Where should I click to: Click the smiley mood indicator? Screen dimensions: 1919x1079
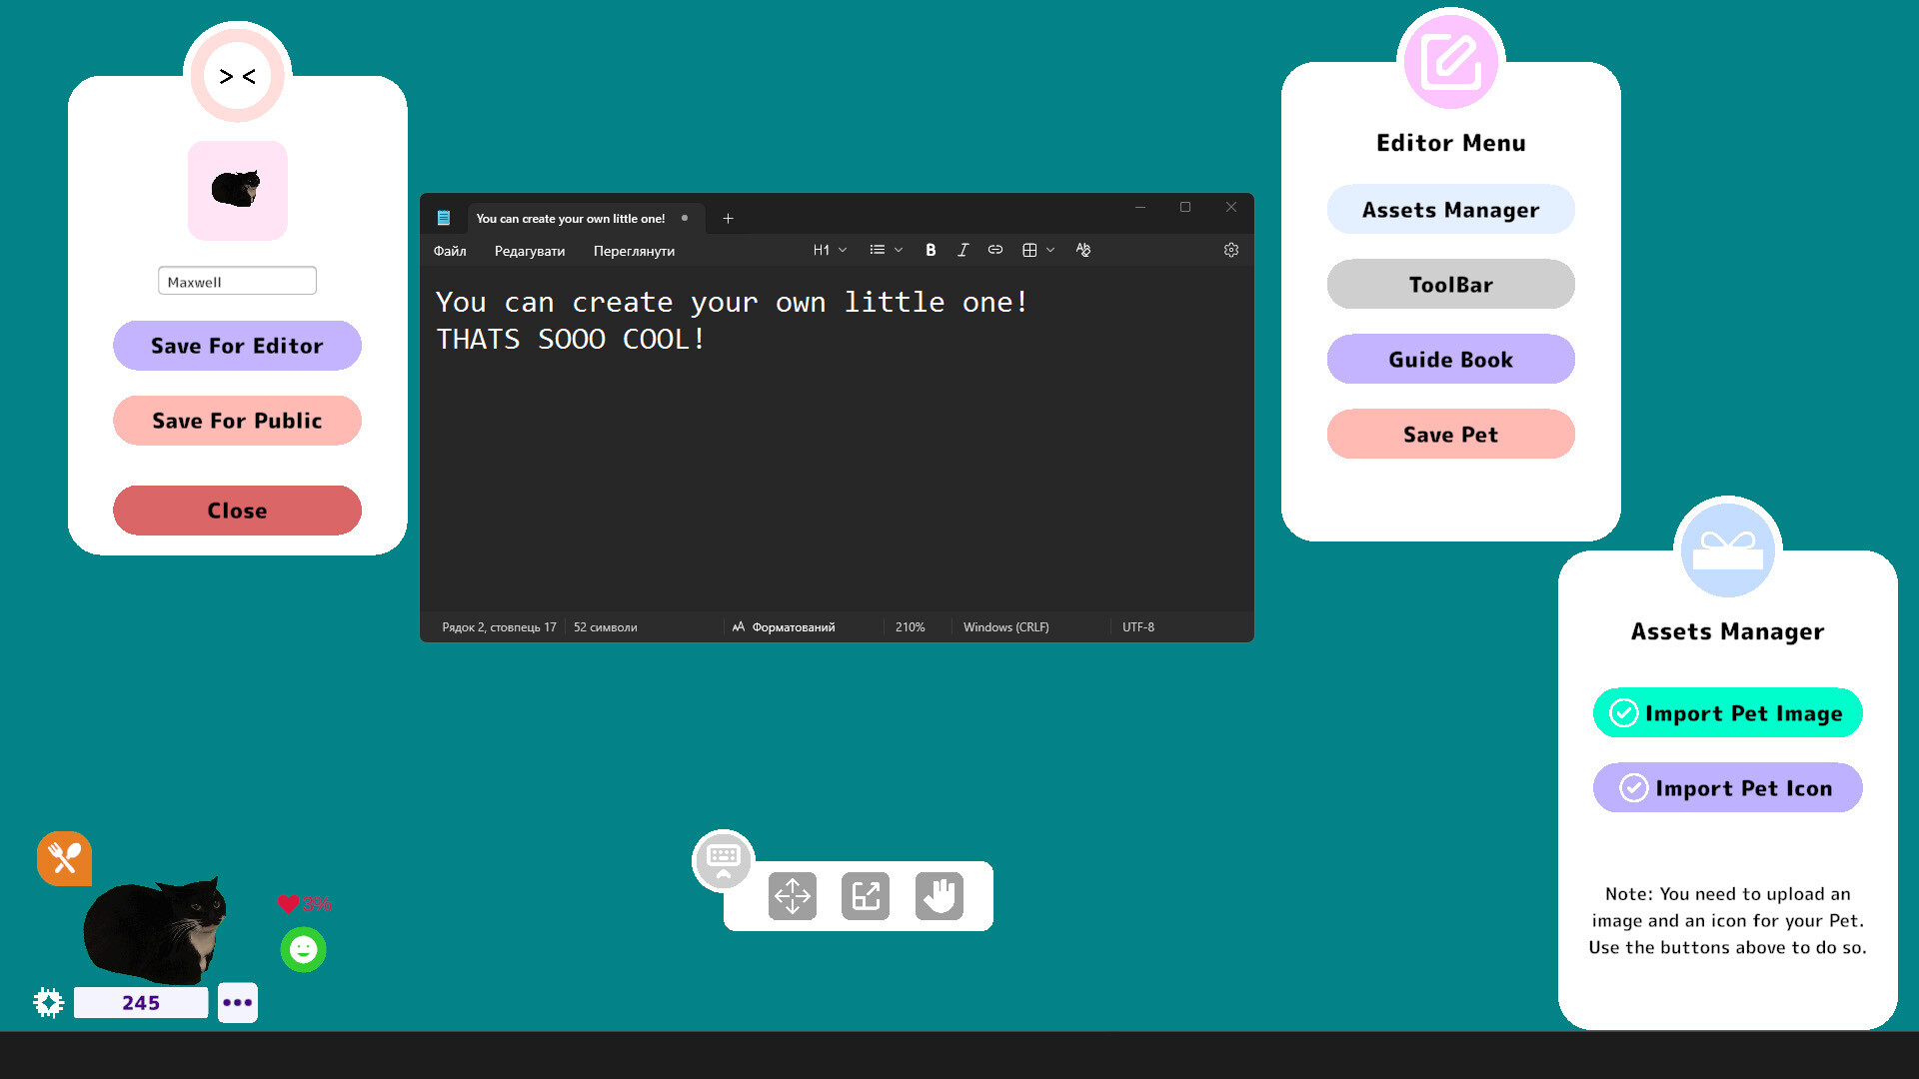pos(304,950)
